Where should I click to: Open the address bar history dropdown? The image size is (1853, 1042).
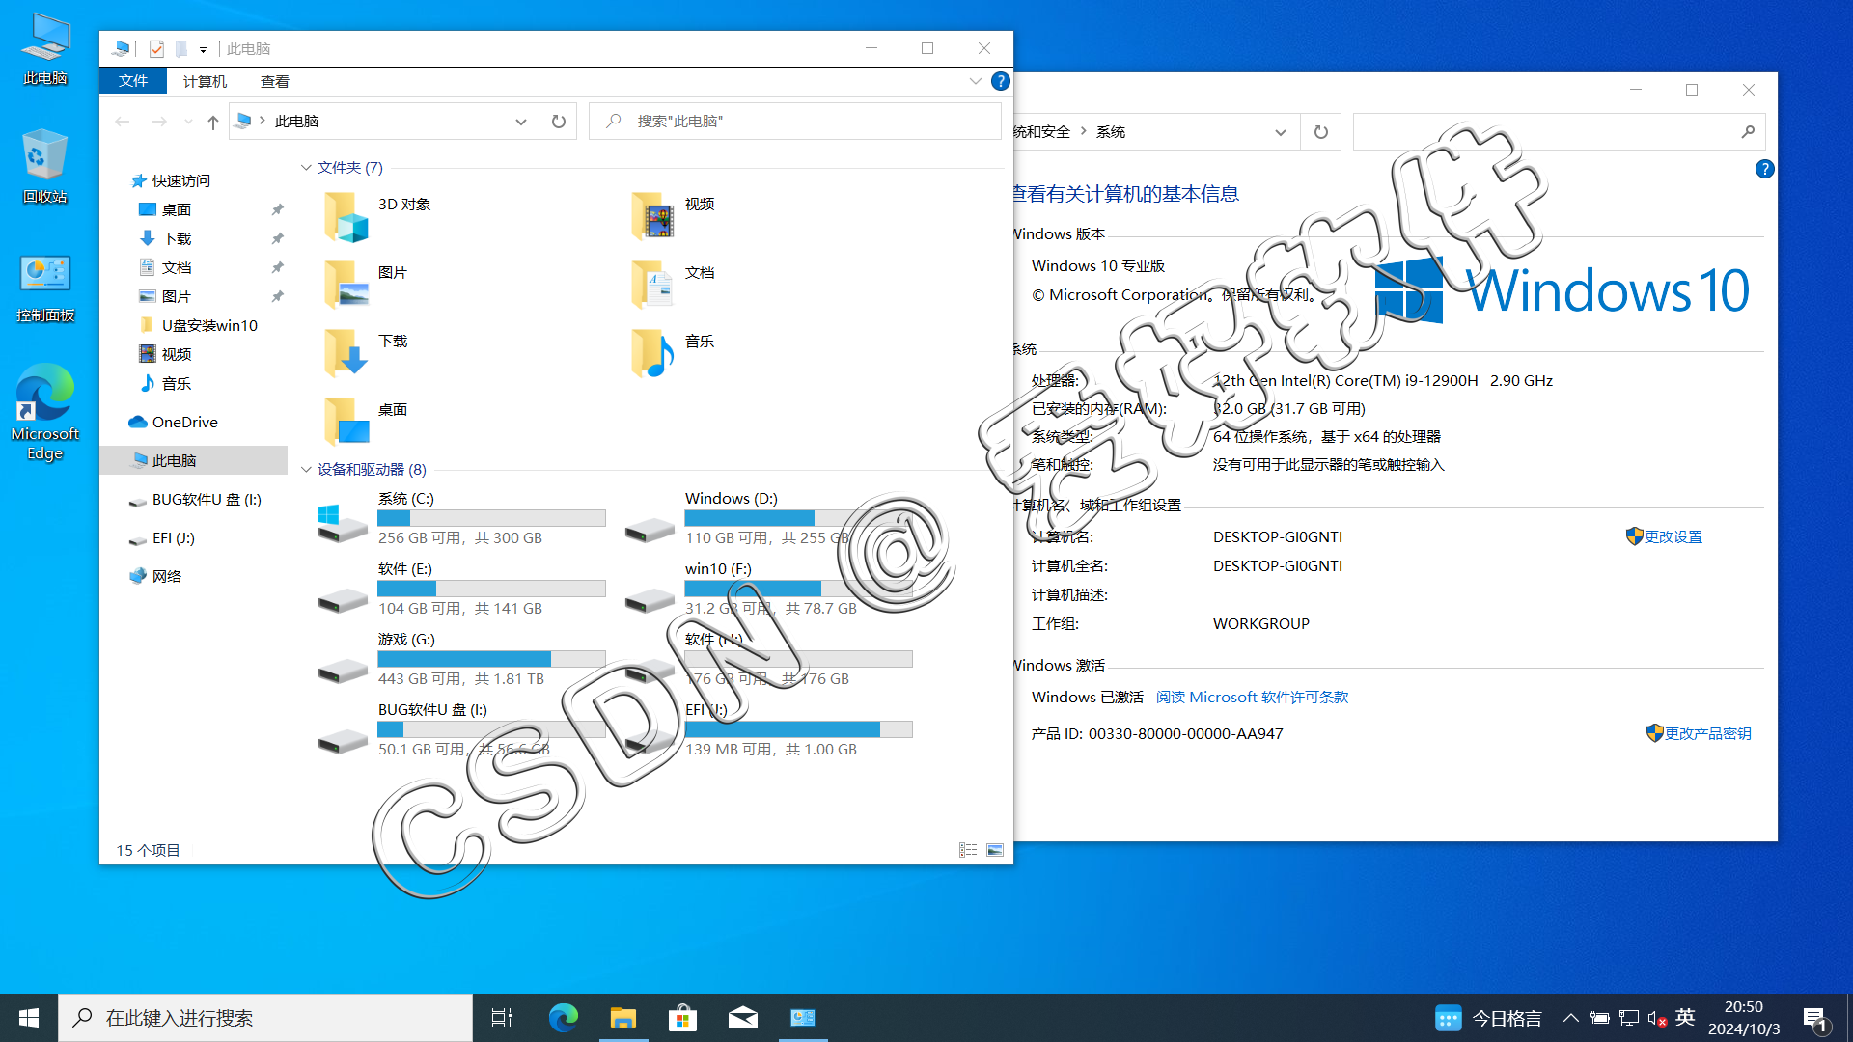(x=520, y=122)
